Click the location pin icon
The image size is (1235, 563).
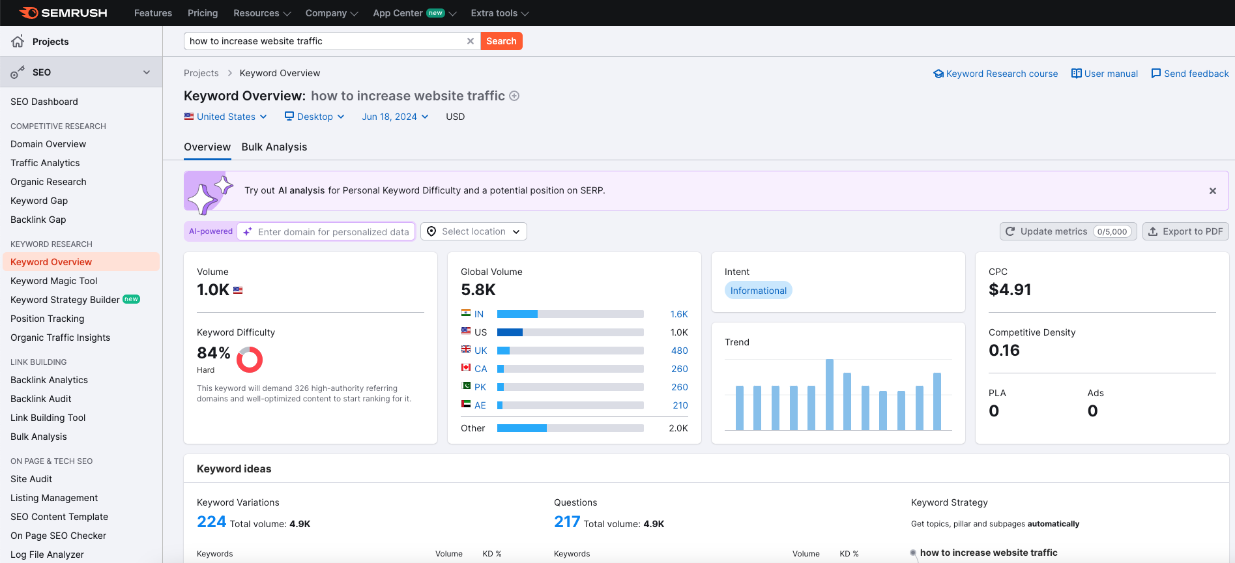(431, 231)
